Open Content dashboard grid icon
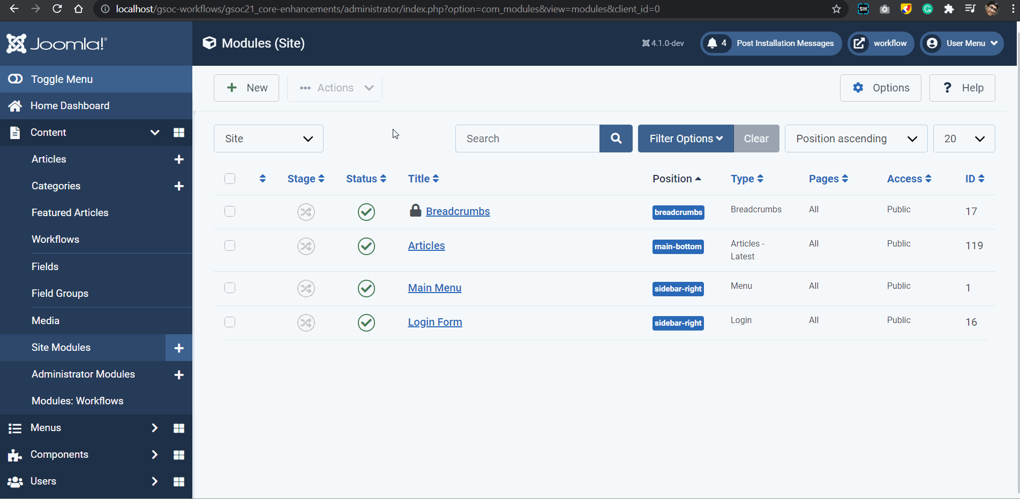 click(x=179, y=133)
